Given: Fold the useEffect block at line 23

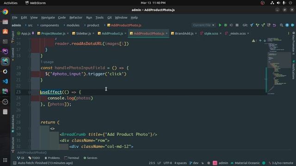Looking at the screenshot, I should click(30, 92).
